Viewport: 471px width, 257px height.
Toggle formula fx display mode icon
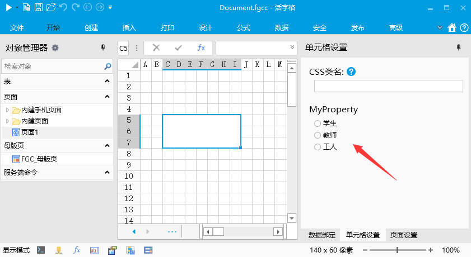point(77,250)
